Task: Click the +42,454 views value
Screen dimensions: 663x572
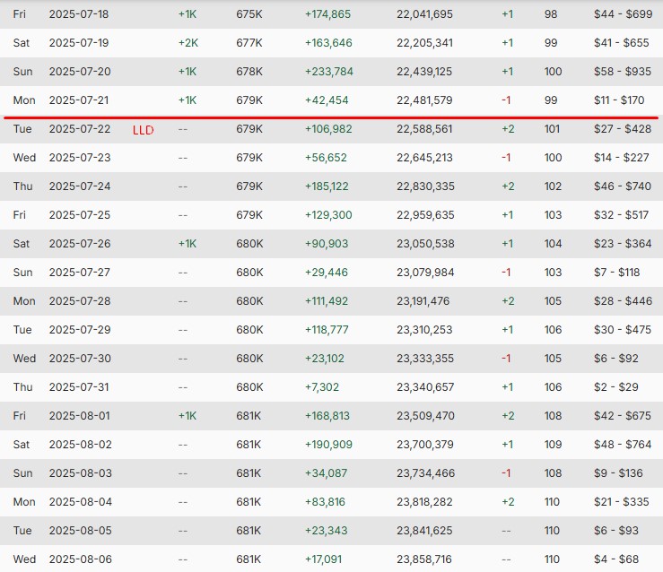Action: [x=327, y=100]
